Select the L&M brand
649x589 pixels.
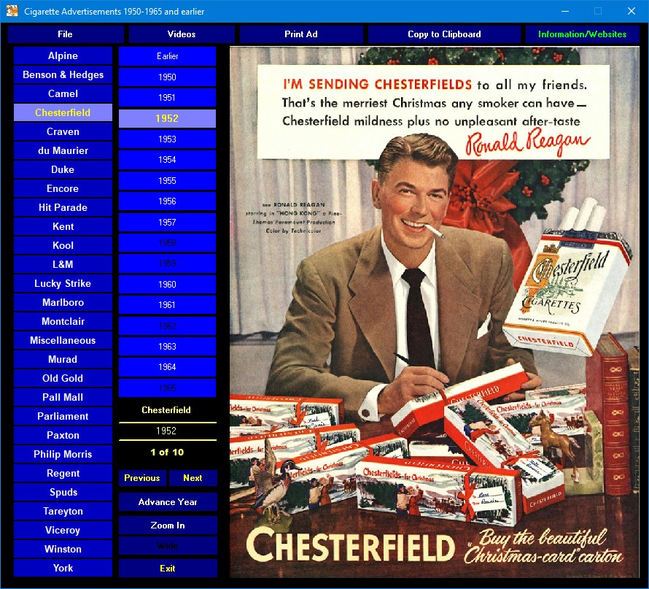[63, 264]
